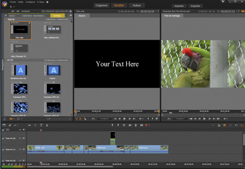The image size is (245, 169).
Task: Open the Fichier menu
Action: pos(13,2)
